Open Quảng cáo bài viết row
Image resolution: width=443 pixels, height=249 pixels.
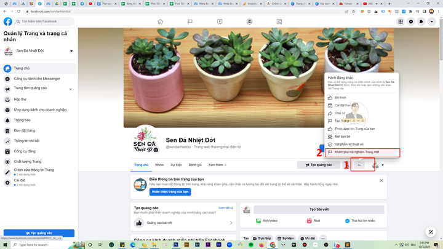pyautogui.click(x=183, y=223)
